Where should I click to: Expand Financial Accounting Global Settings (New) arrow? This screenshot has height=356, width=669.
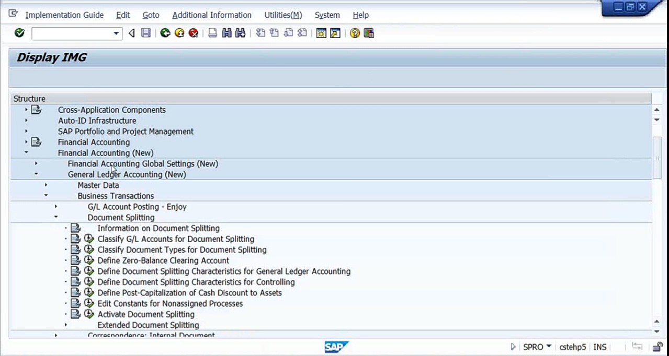tap(36, 164)
